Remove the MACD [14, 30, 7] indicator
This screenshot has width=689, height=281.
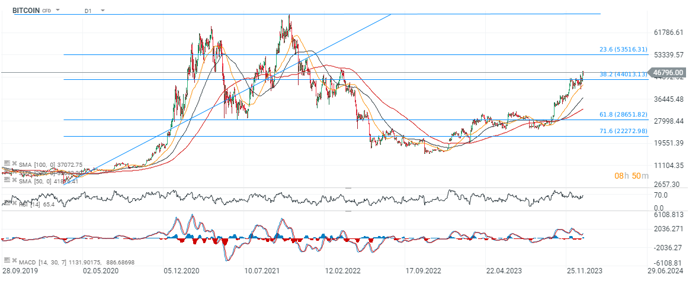[13, 261]
